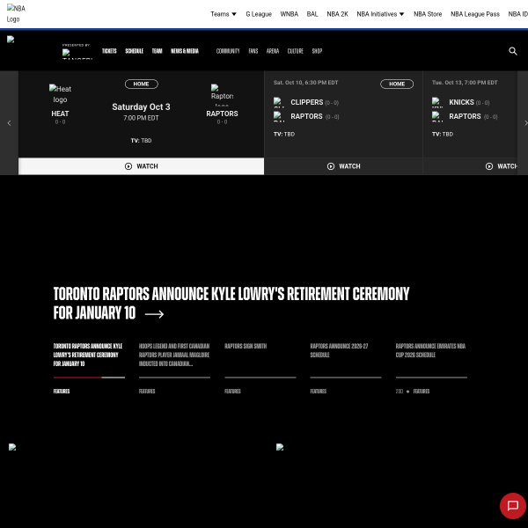528x528 pixels.
Task: Click the Raptors logo under Knicks
Action: (x=437, y=116)
